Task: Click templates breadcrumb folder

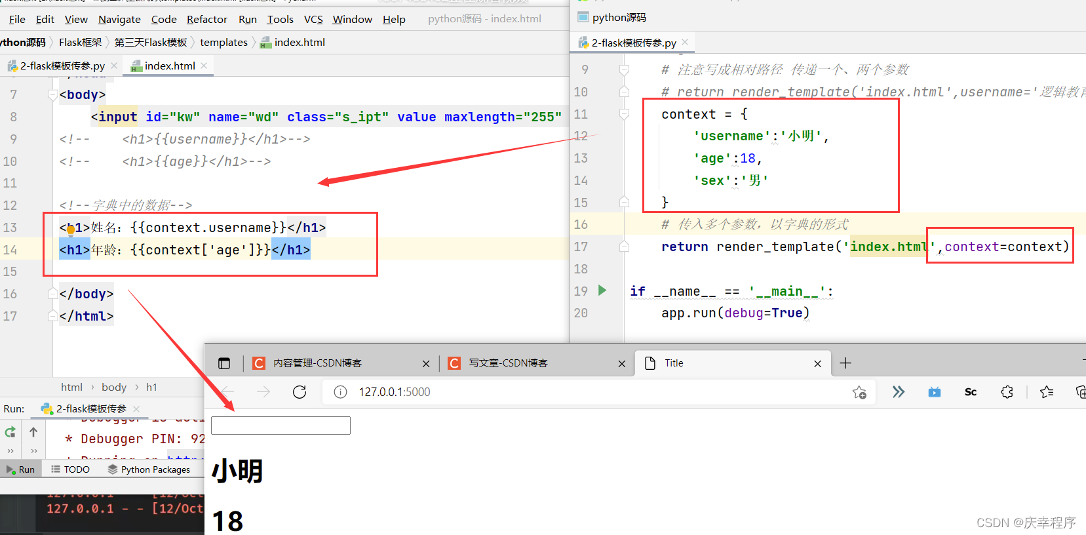Action: pos(223,42)
